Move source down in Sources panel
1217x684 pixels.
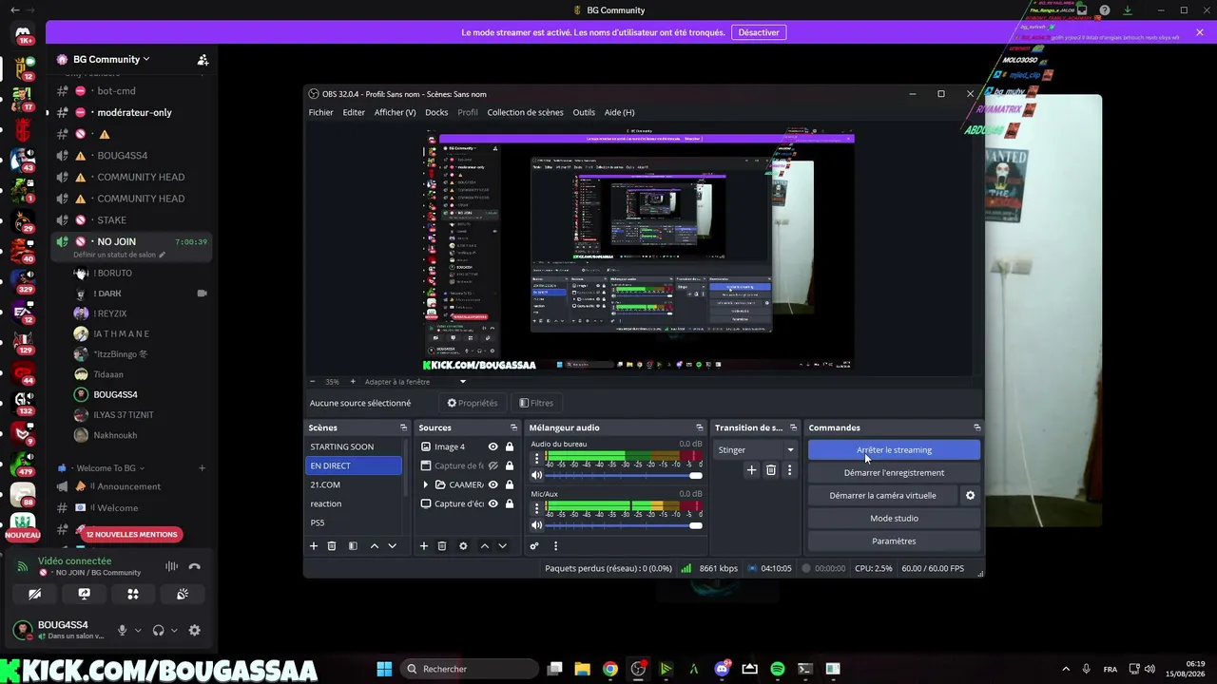(502, 546)
